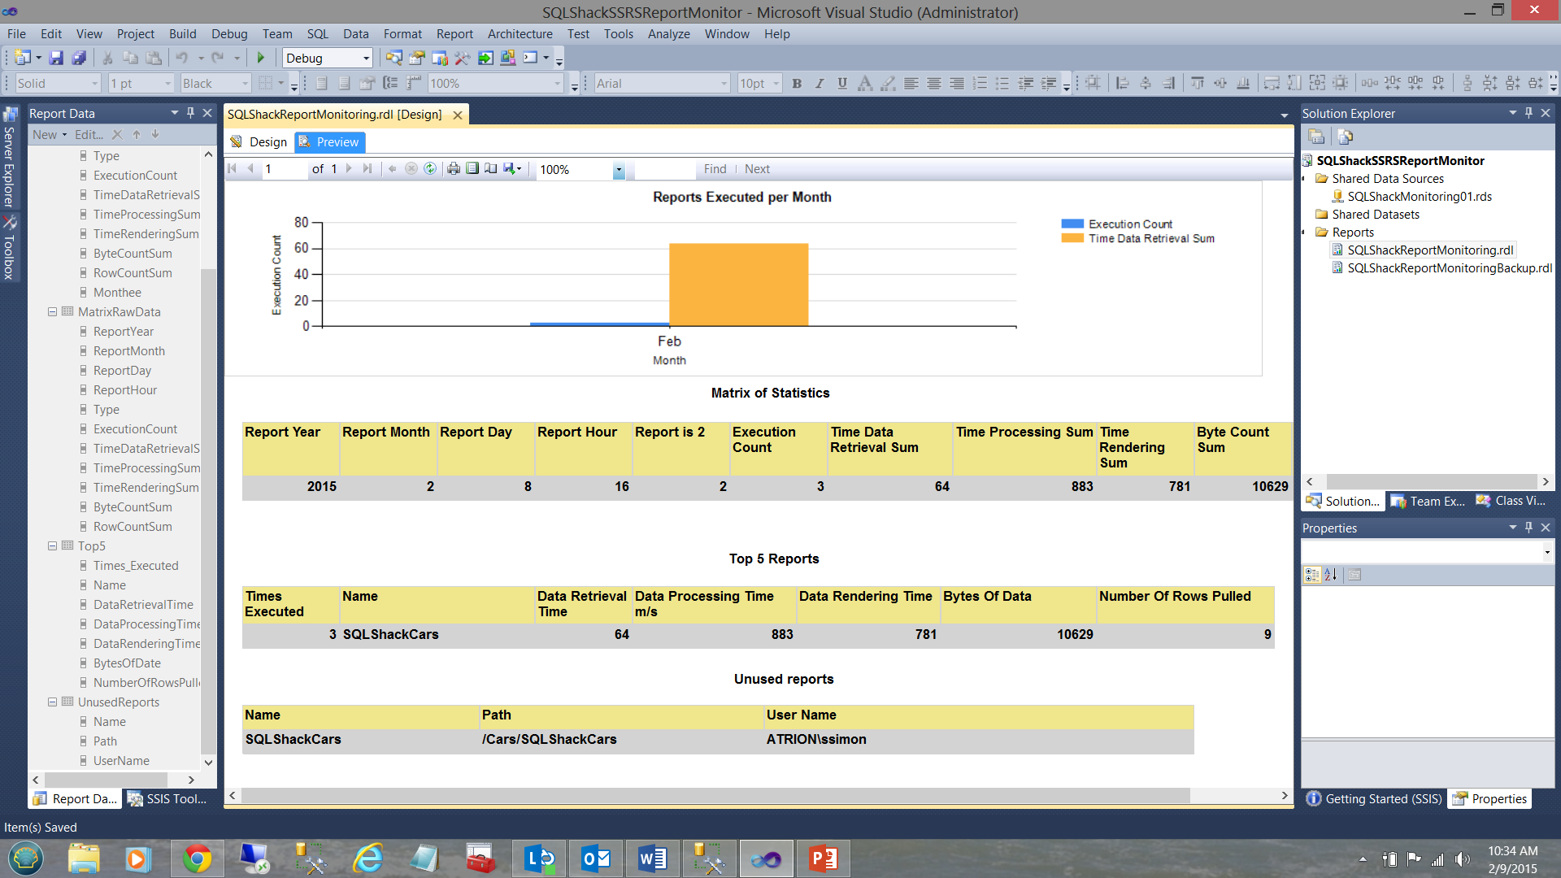Toggle auto-hide pin on Report Data panel
Screen dimensions: 1561x878
tap(190, 113)
